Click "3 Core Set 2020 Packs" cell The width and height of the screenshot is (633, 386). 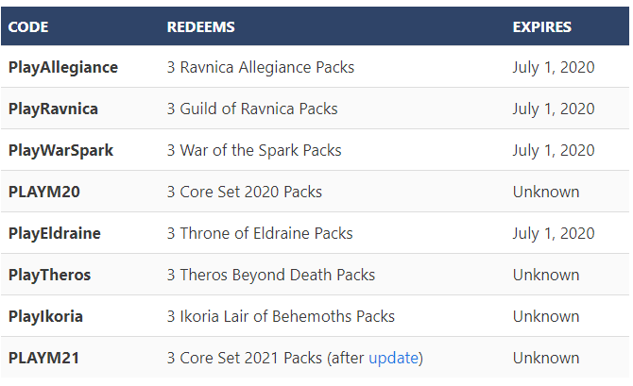click(x=245, y=192)
